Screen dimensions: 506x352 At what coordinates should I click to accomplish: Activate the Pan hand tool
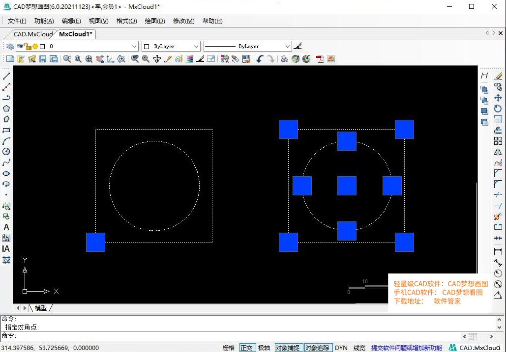click(x=100, y=59)
